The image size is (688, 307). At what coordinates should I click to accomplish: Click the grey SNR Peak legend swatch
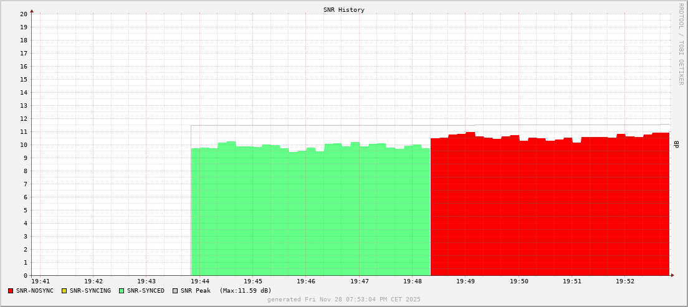coord(175,291)
